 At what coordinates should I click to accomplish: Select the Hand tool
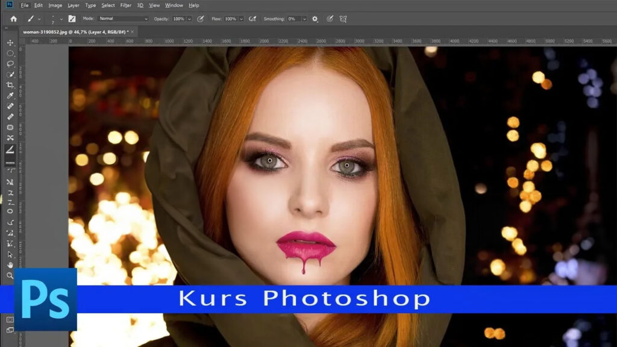[x=10, y=264]
